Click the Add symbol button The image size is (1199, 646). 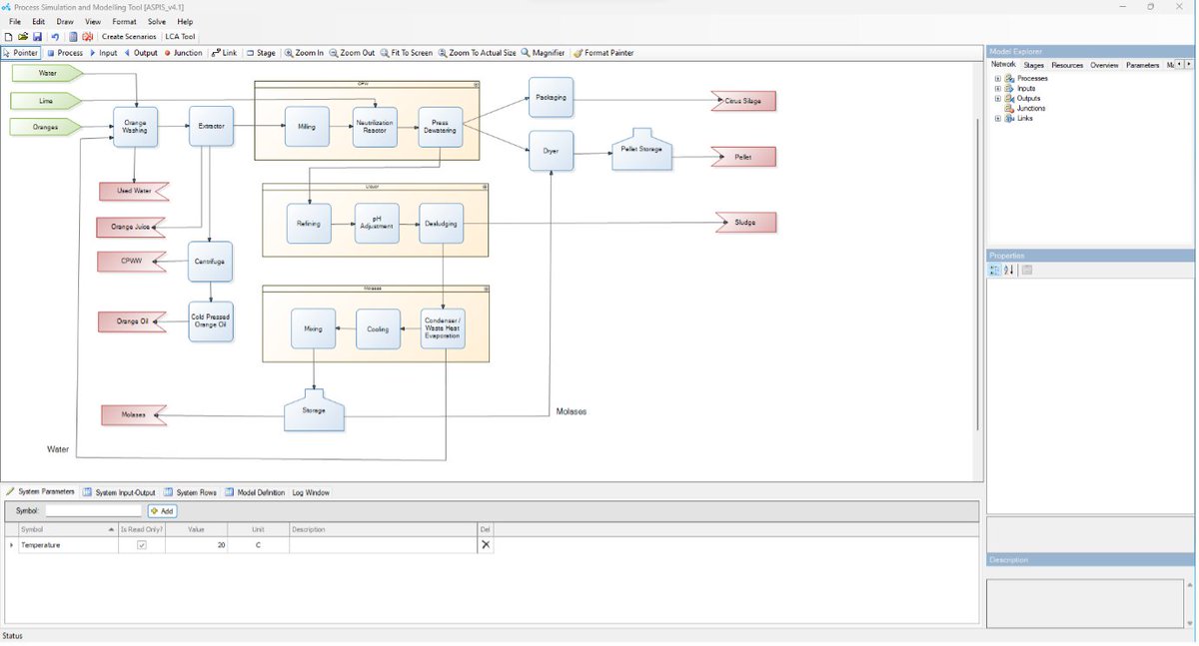[x=162, y=510]
